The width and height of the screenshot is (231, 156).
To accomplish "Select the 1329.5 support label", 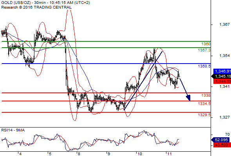I will 204,115.
